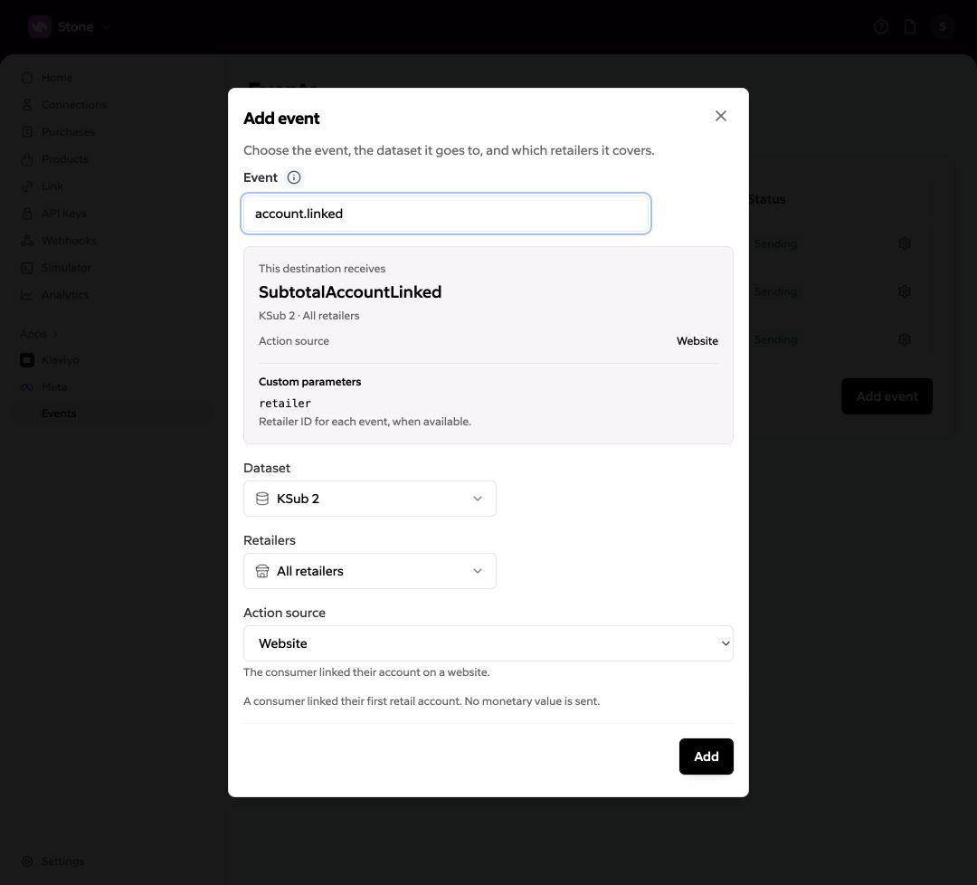The width and height of the screenshot is (977, 885).
Task: Focus the account.linked event field
Action: click(x=446, y=214)
